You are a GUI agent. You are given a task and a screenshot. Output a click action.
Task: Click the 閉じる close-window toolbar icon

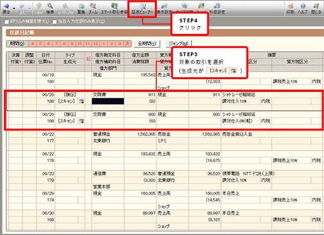tap(316, 6)
